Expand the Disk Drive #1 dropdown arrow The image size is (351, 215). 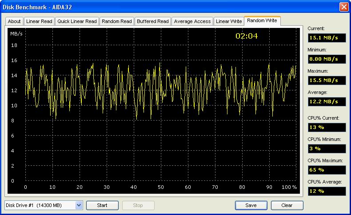click(x=79, y=205)
